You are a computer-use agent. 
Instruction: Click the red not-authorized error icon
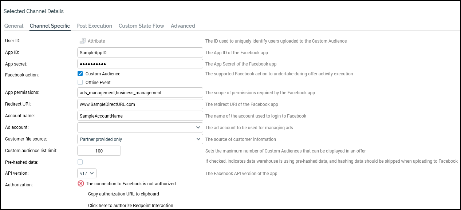pyautogui.click(x=81, y=183)
